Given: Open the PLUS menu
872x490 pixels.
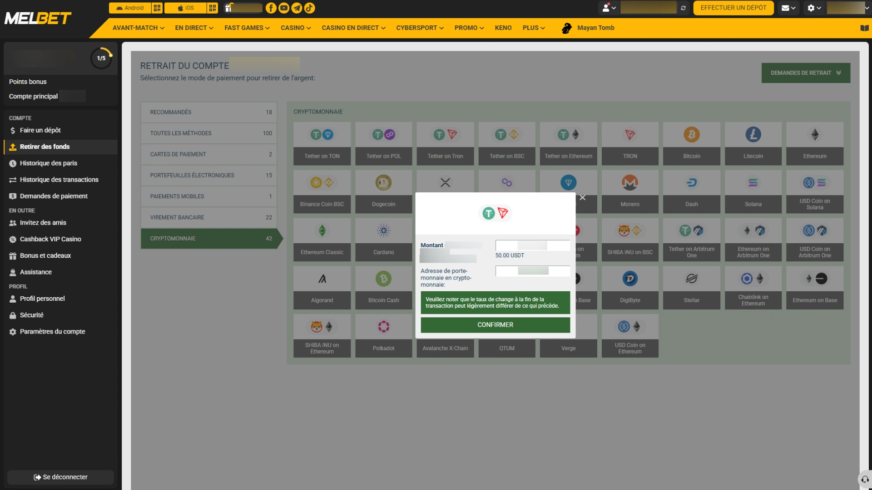Looking at the screenshot, I should [534, 28].
